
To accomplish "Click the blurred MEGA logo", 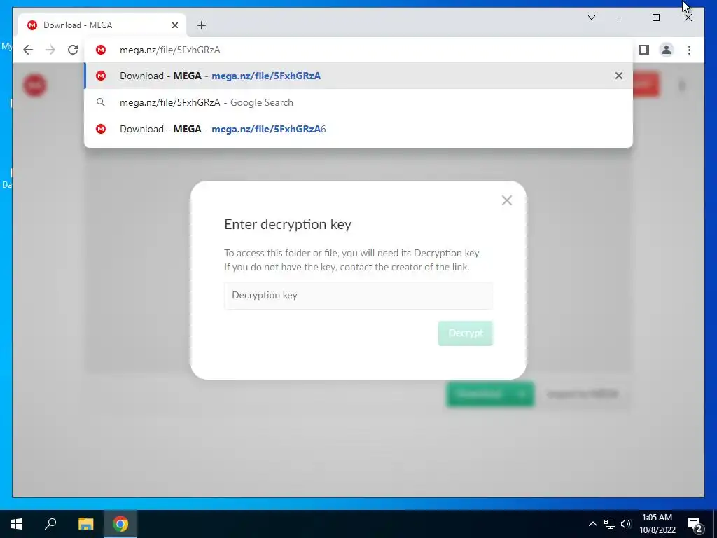I will point(35,85).
